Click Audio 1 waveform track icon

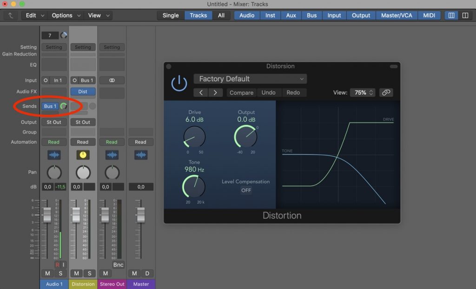coord(54,155)
